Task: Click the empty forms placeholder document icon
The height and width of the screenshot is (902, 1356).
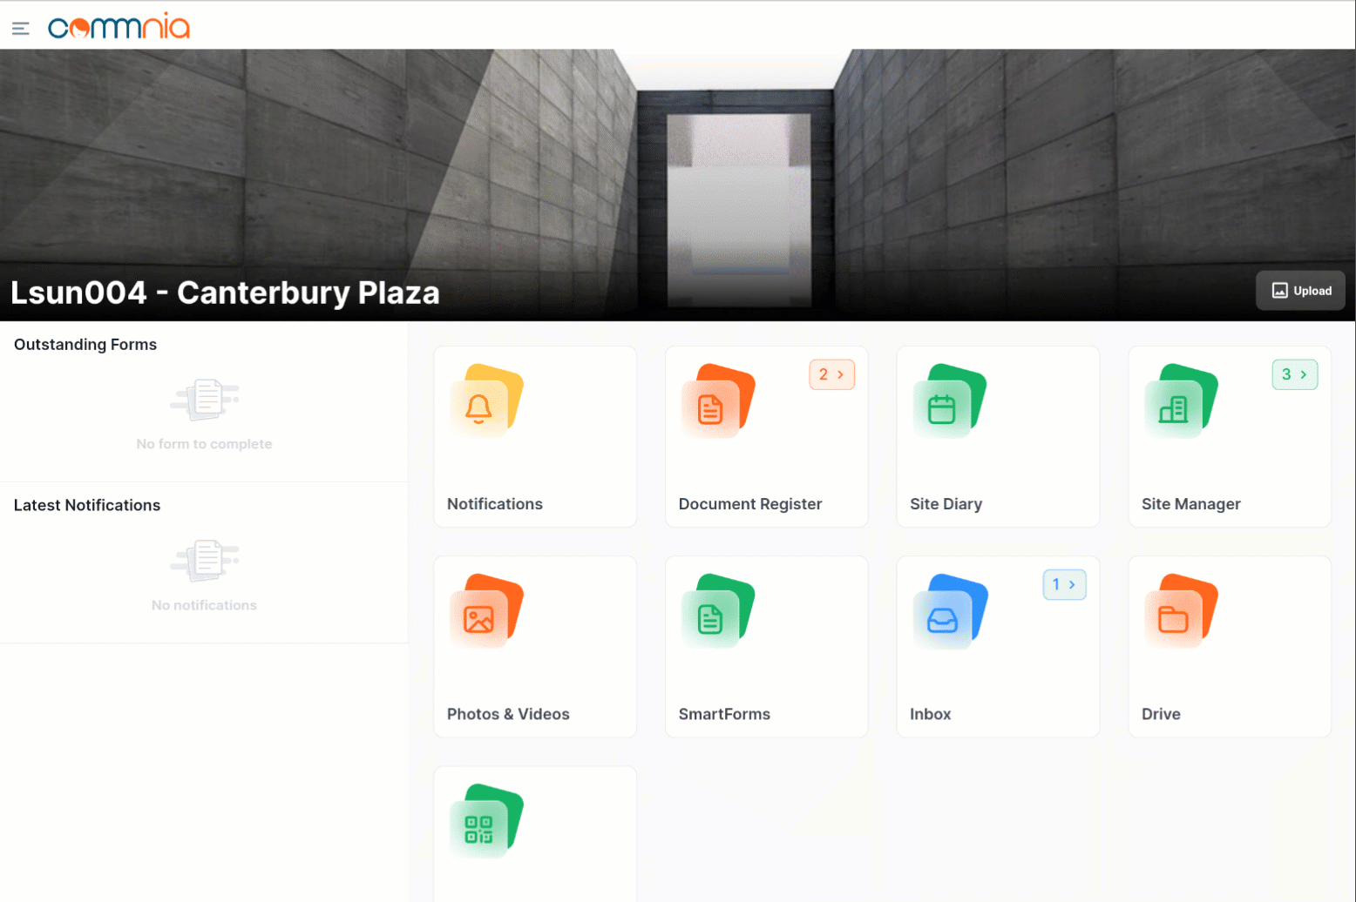Action: tap(205, 400)
